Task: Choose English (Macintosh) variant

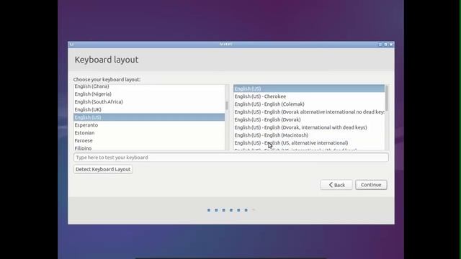Action: [x=309, y=135]
